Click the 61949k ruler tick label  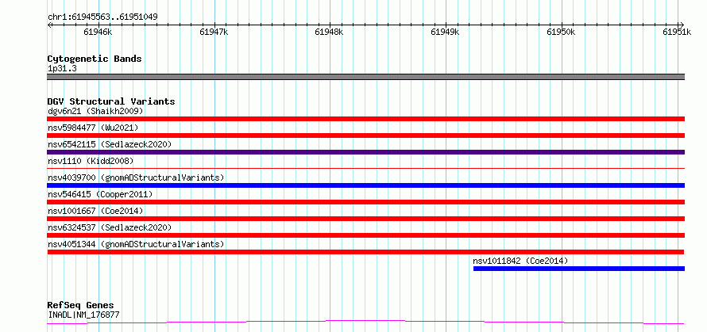point(446,32)
